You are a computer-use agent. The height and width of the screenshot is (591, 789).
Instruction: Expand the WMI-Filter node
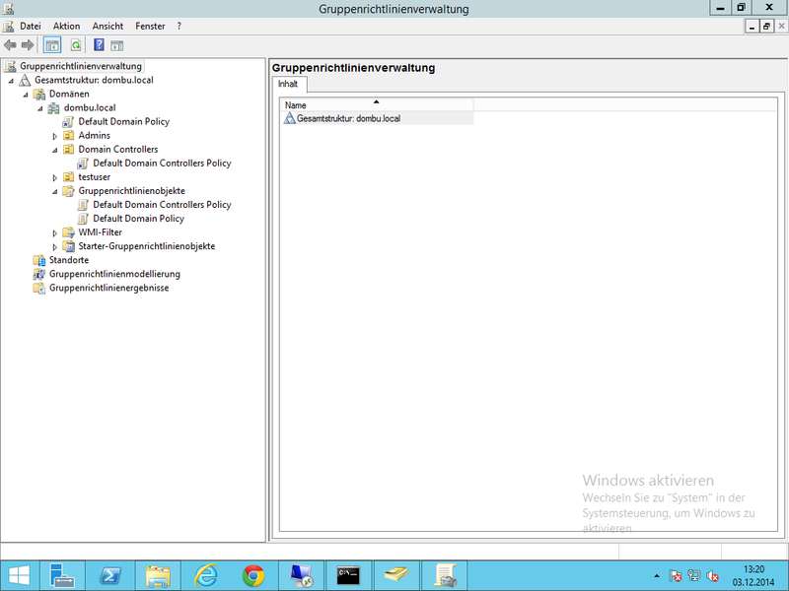pos(55,233)
